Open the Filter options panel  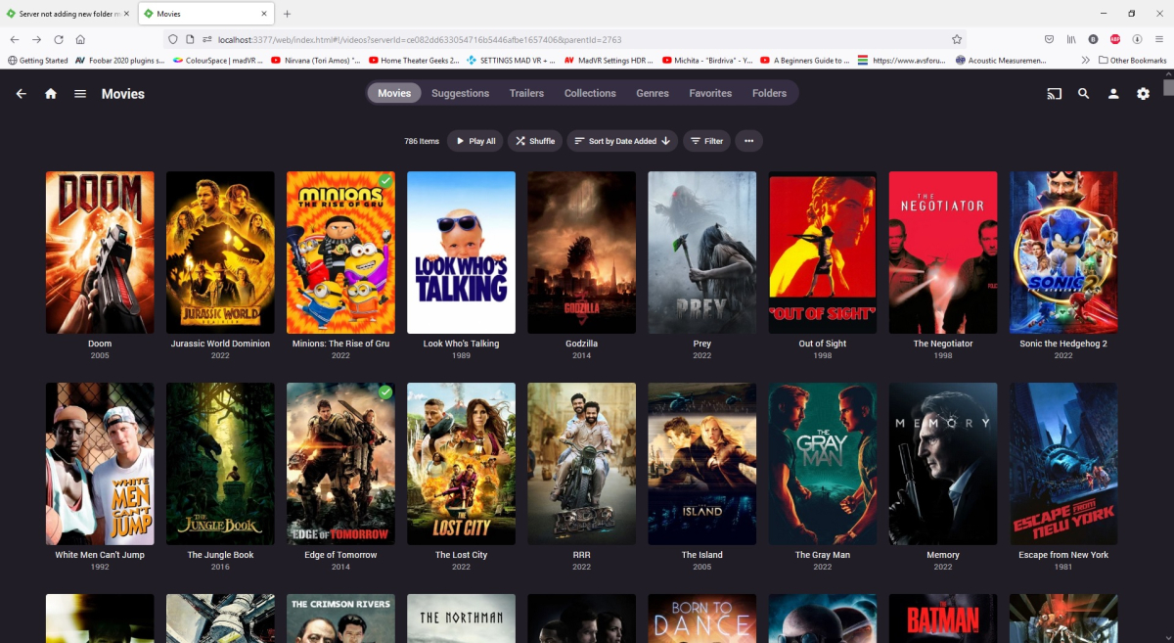click(706, 140)
